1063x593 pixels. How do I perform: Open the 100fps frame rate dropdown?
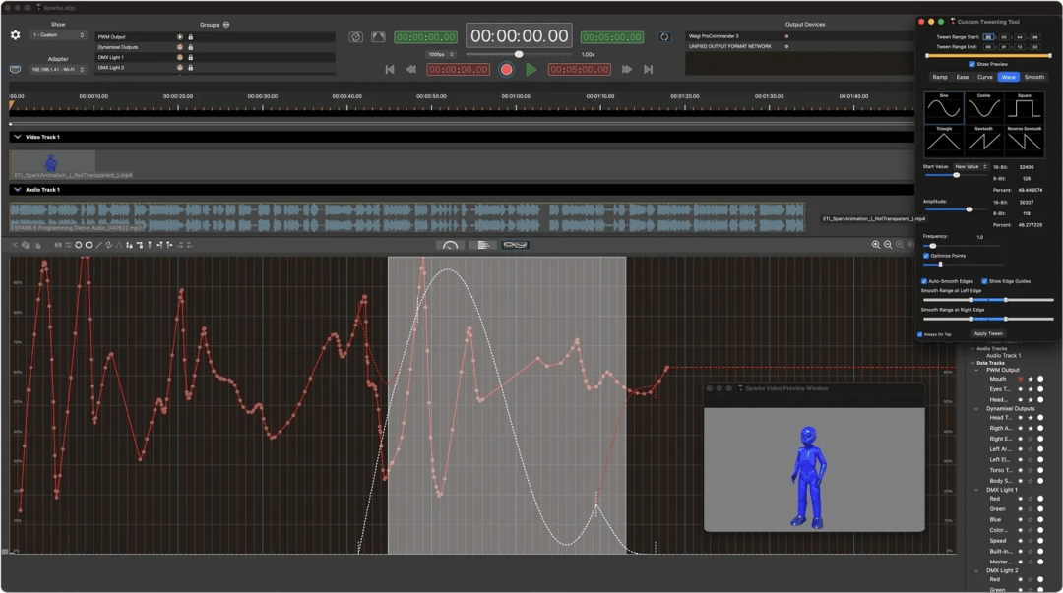tap(441, 54)
